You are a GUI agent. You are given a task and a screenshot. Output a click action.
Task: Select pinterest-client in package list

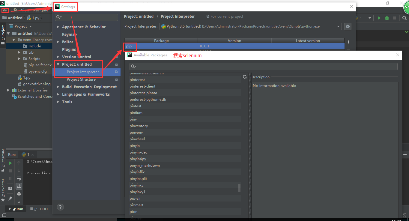184,86
